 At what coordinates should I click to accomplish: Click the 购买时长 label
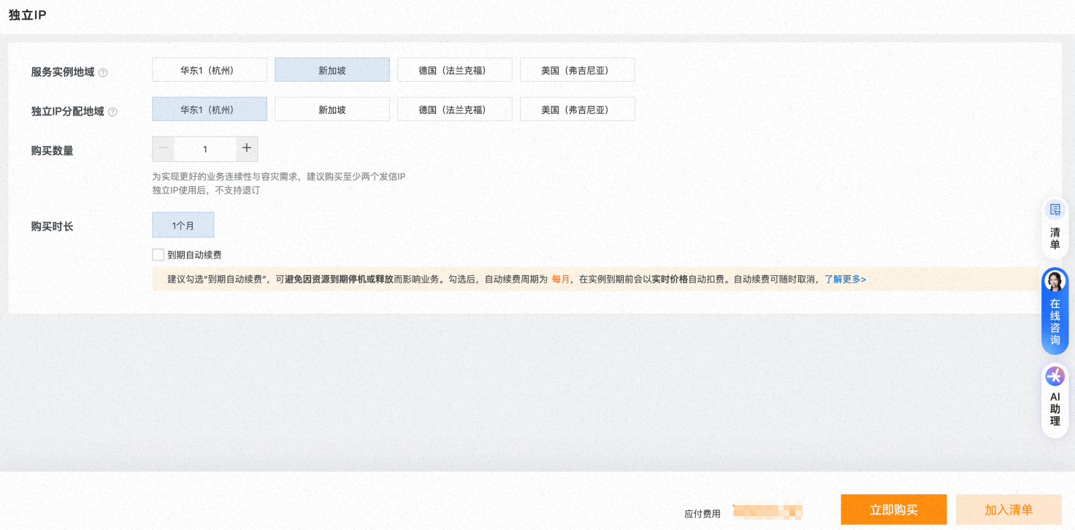(52, 226)
